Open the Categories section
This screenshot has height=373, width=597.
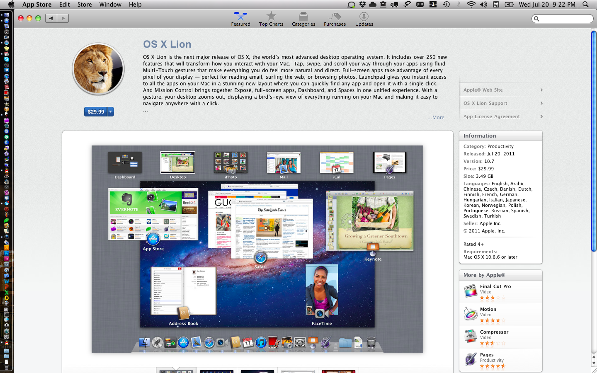(303, 19)
